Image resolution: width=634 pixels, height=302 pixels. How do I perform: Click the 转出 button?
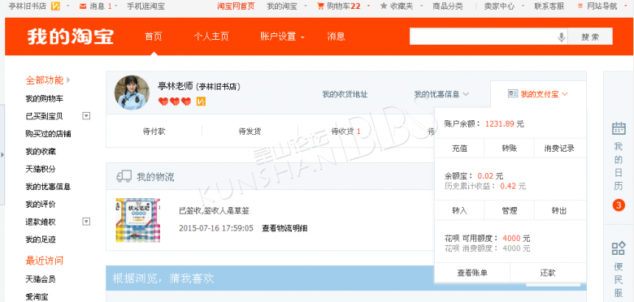pos(560,210)
